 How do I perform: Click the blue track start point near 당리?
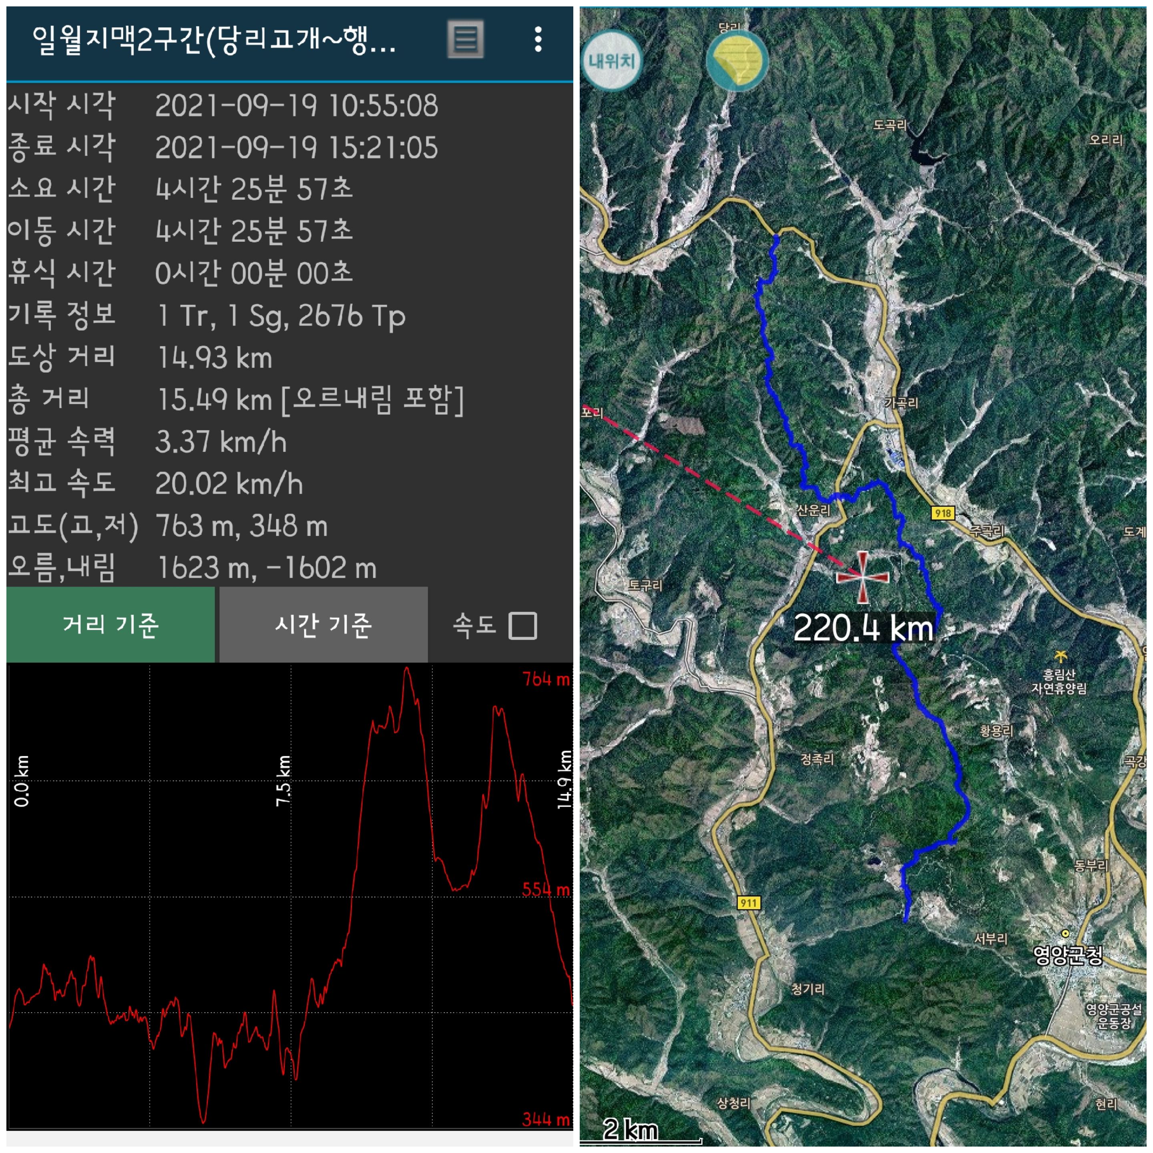(776, 239)
